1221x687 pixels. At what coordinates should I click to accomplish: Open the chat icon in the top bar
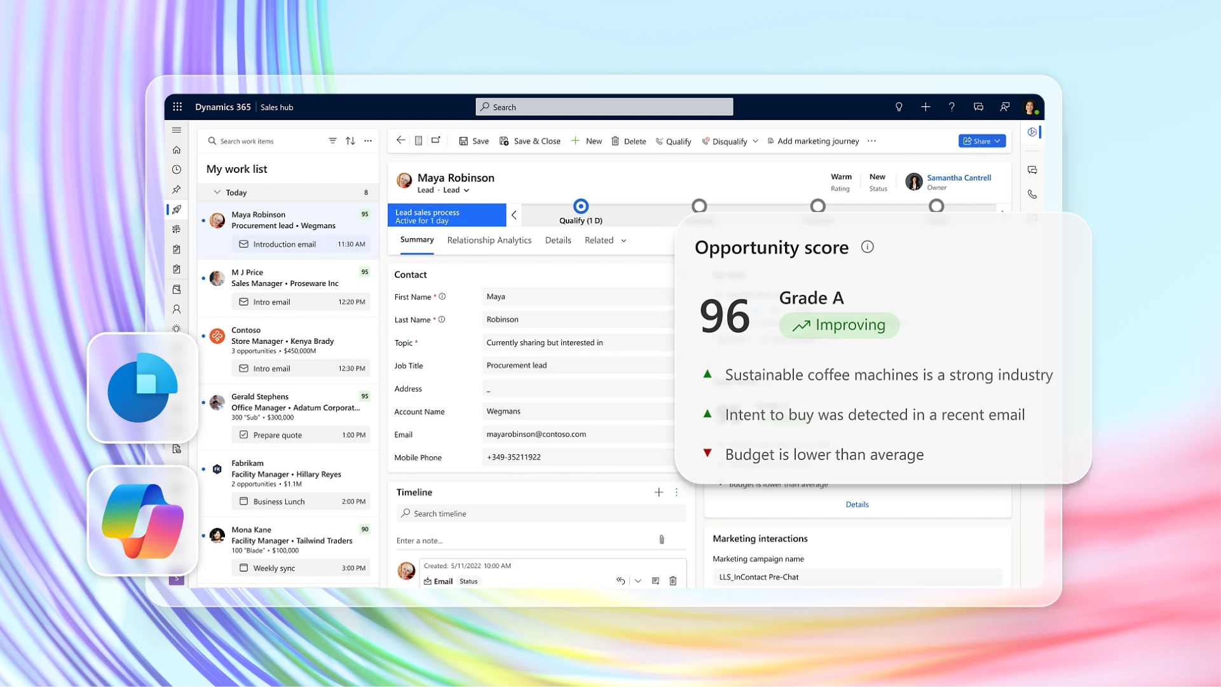point(978,107)
